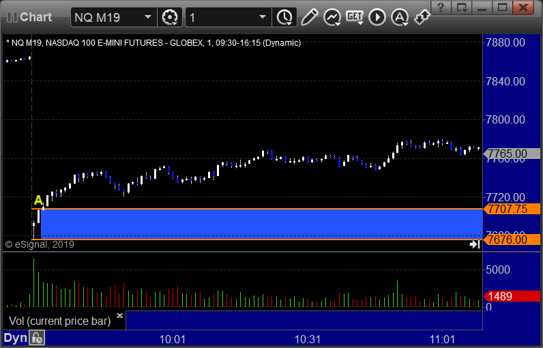This screenshot has height=348, width=543.
Task: Click the 10:31 time axis label
Action: pyautogui.click(x=308, y=339)
